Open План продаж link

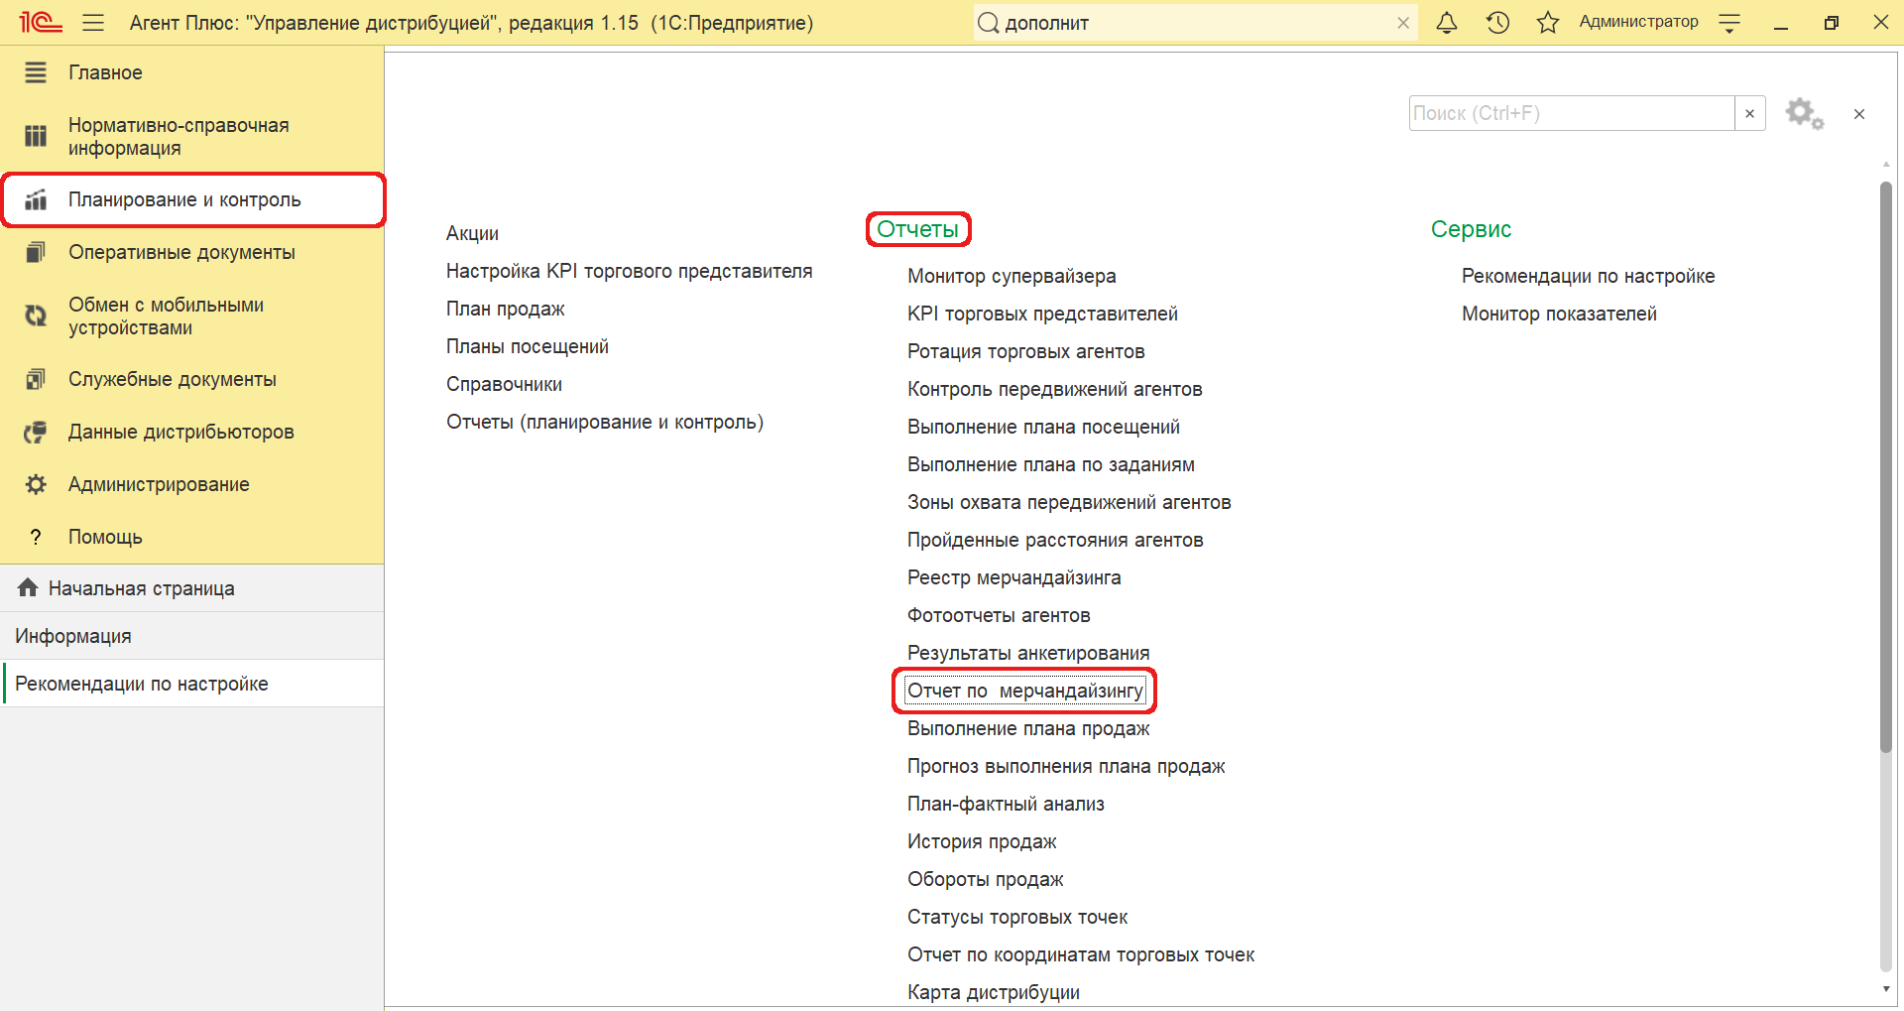click(505, 309)
